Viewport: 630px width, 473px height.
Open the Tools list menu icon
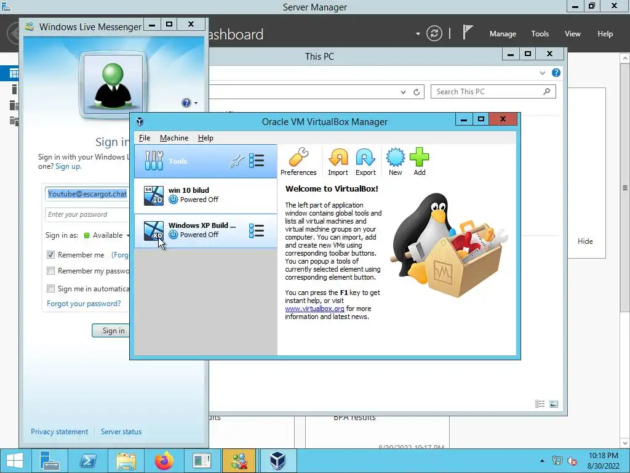point(257,161)
